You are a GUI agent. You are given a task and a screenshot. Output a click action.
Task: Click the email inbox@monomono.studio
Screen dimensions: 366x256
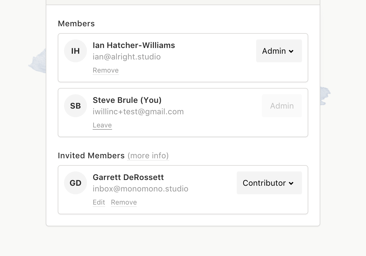[140, 189]
